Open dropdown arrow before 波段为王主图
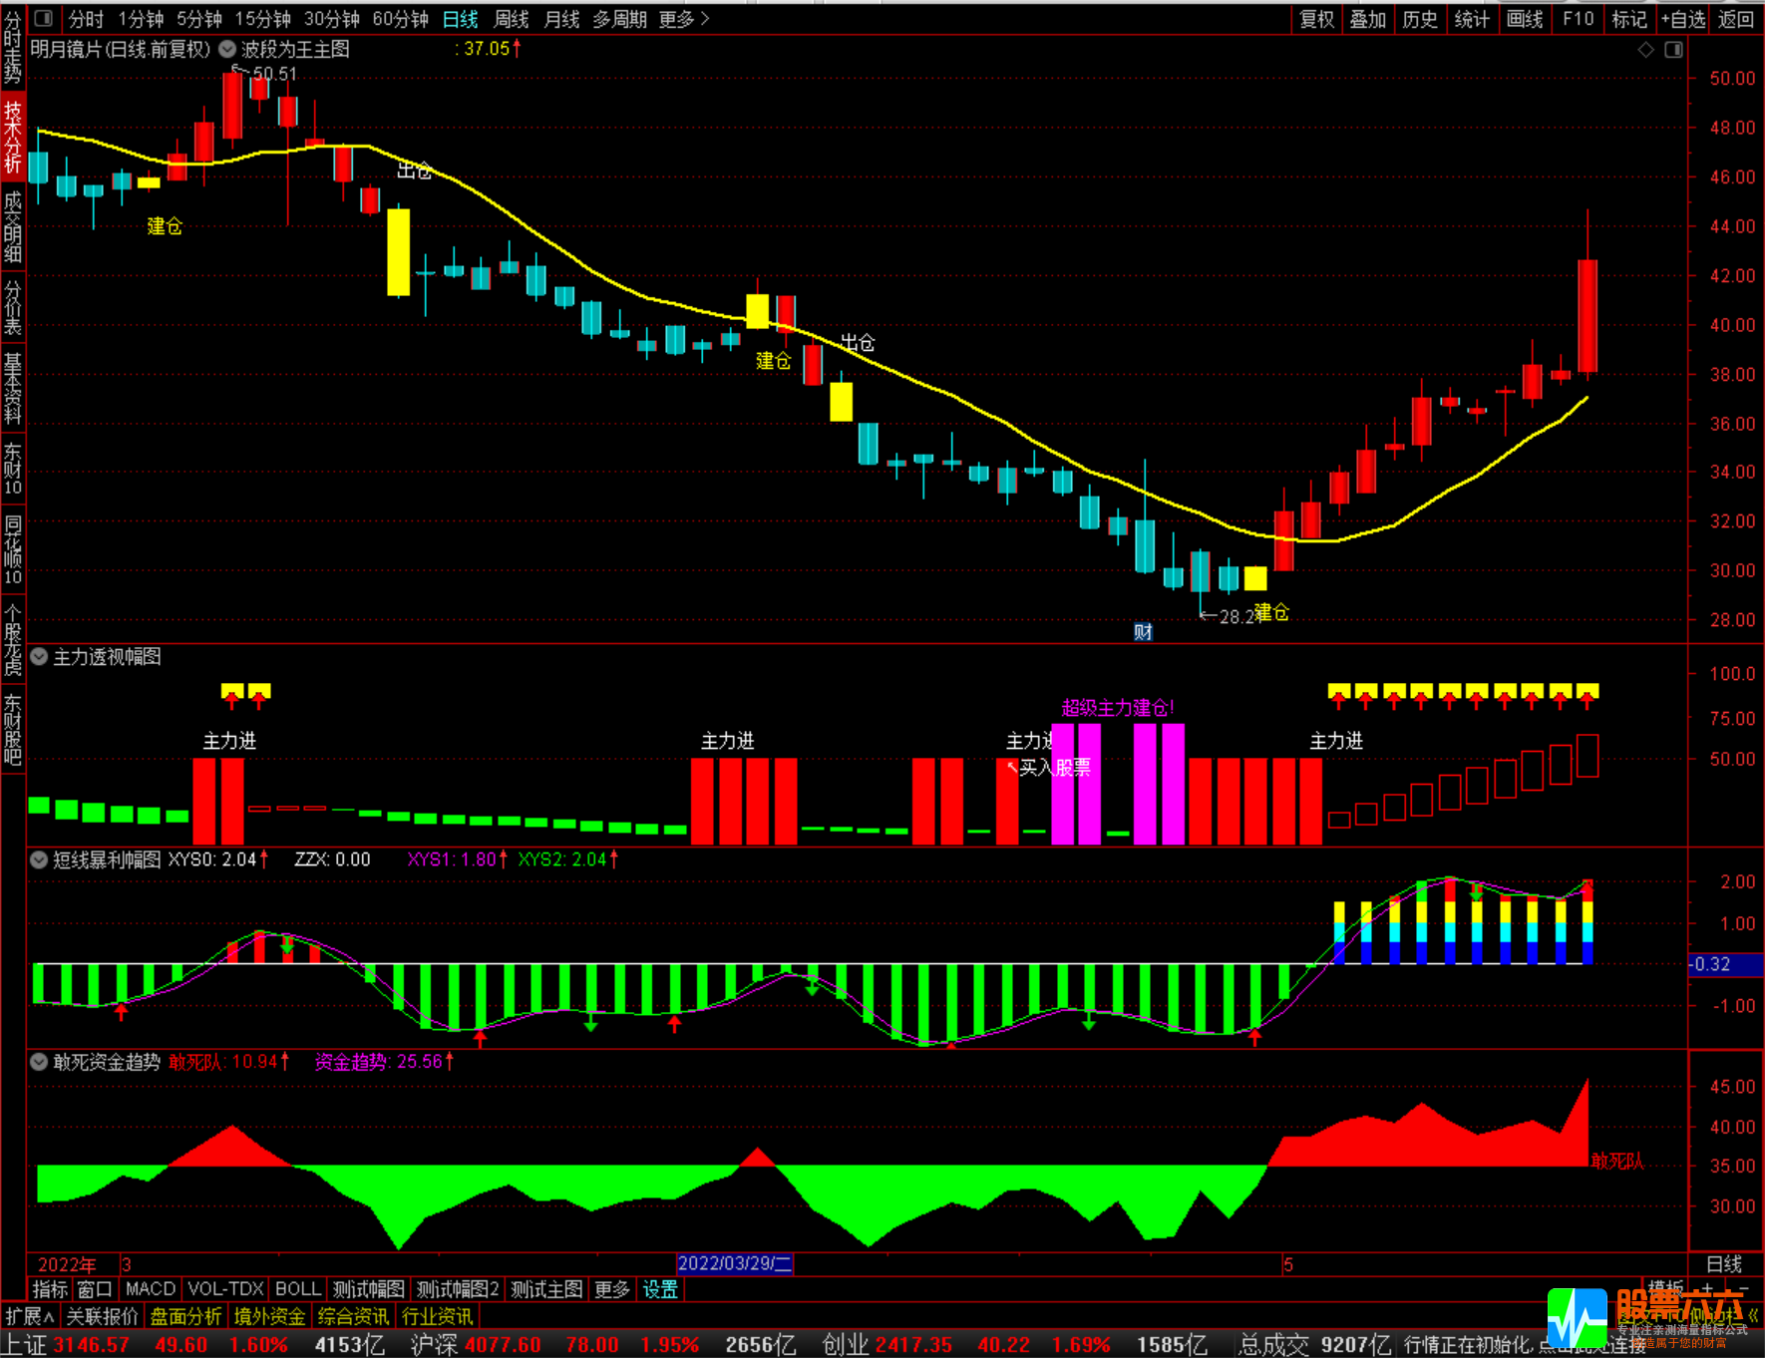The width and height of the screenshot is (1765, 1358). point(227,49)
